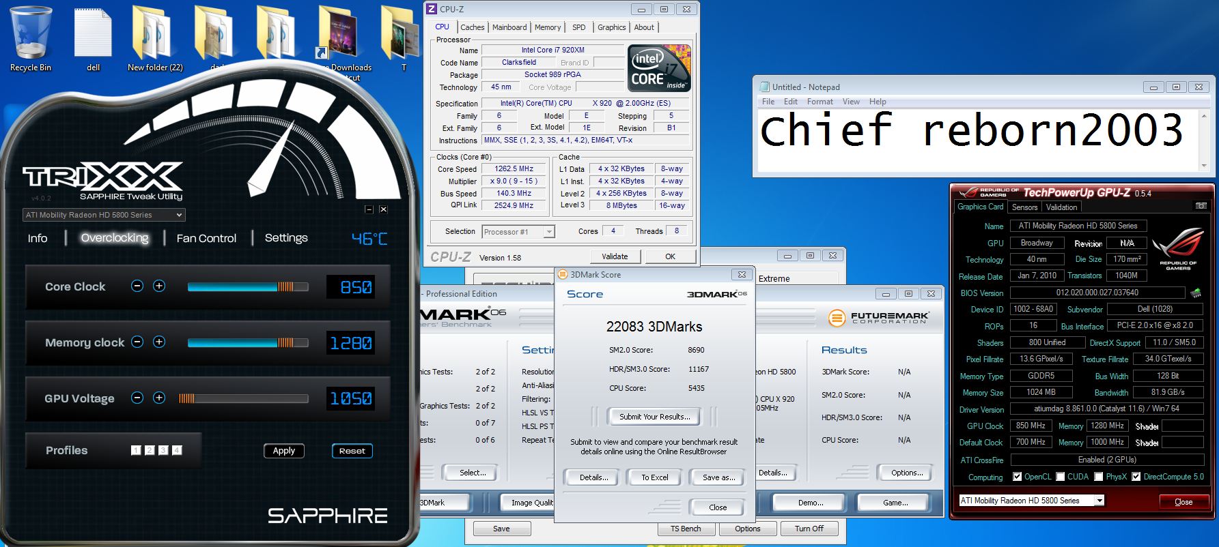1219x547 pixels.
Task: Click the Notepad scrollbar down arrow
Action: (1203, 166)
